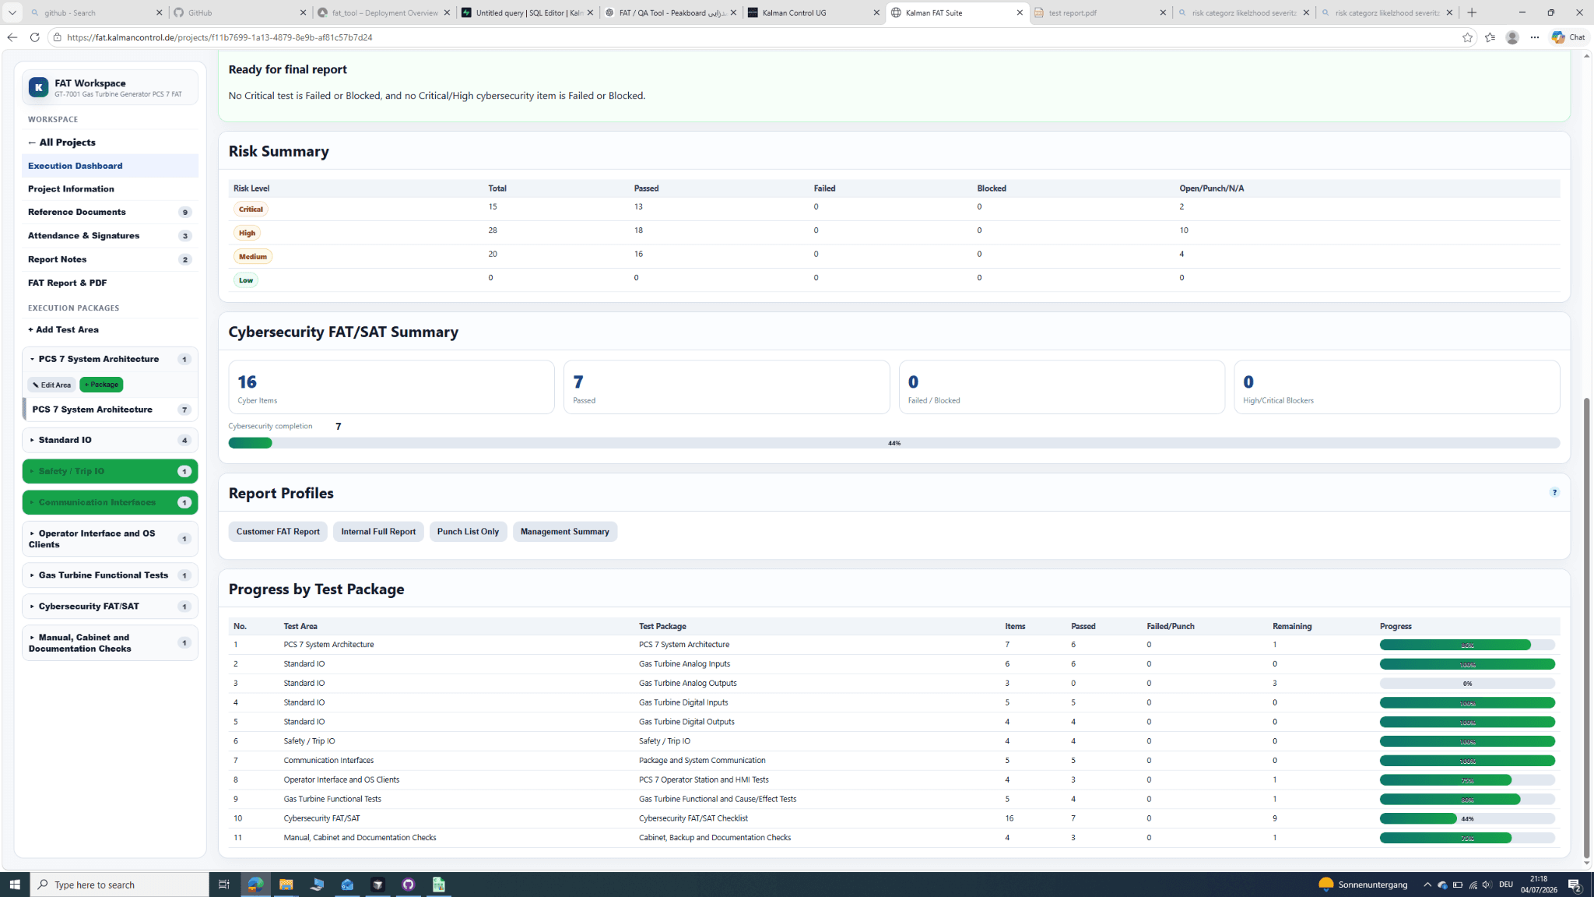Open the GitHub Desktop taskbar icon
1594x897 pixels.
point(409,885)
